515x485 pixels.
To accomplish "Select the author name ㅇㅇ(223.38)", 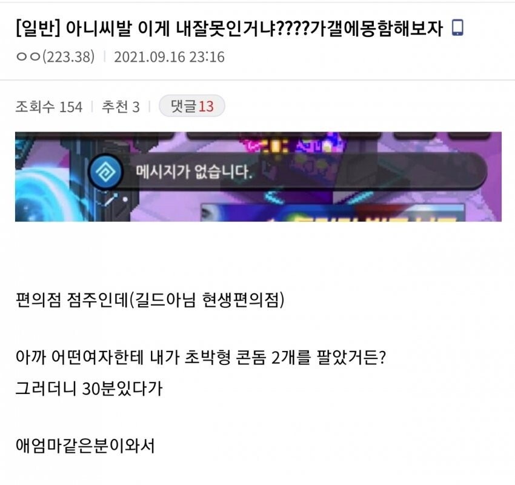I will (x=55, y=57).
